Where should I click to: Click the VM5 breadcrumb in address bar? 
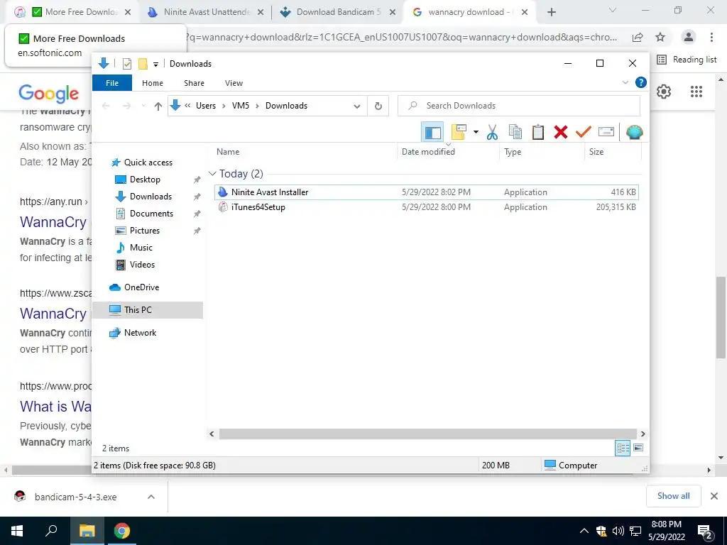240,106
